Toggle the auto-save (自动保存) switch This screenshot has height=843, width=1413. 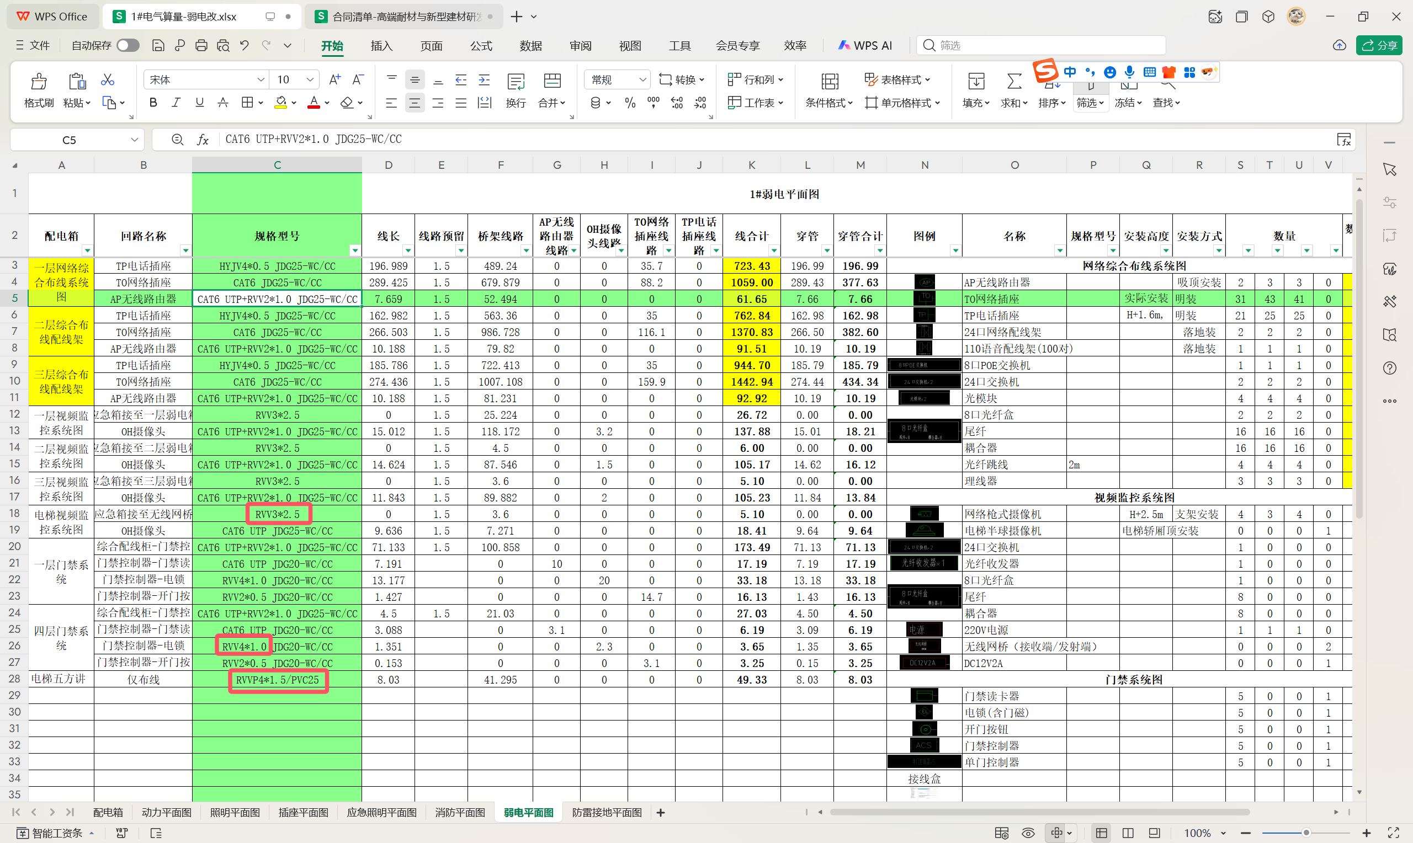[x=128, y=45]
